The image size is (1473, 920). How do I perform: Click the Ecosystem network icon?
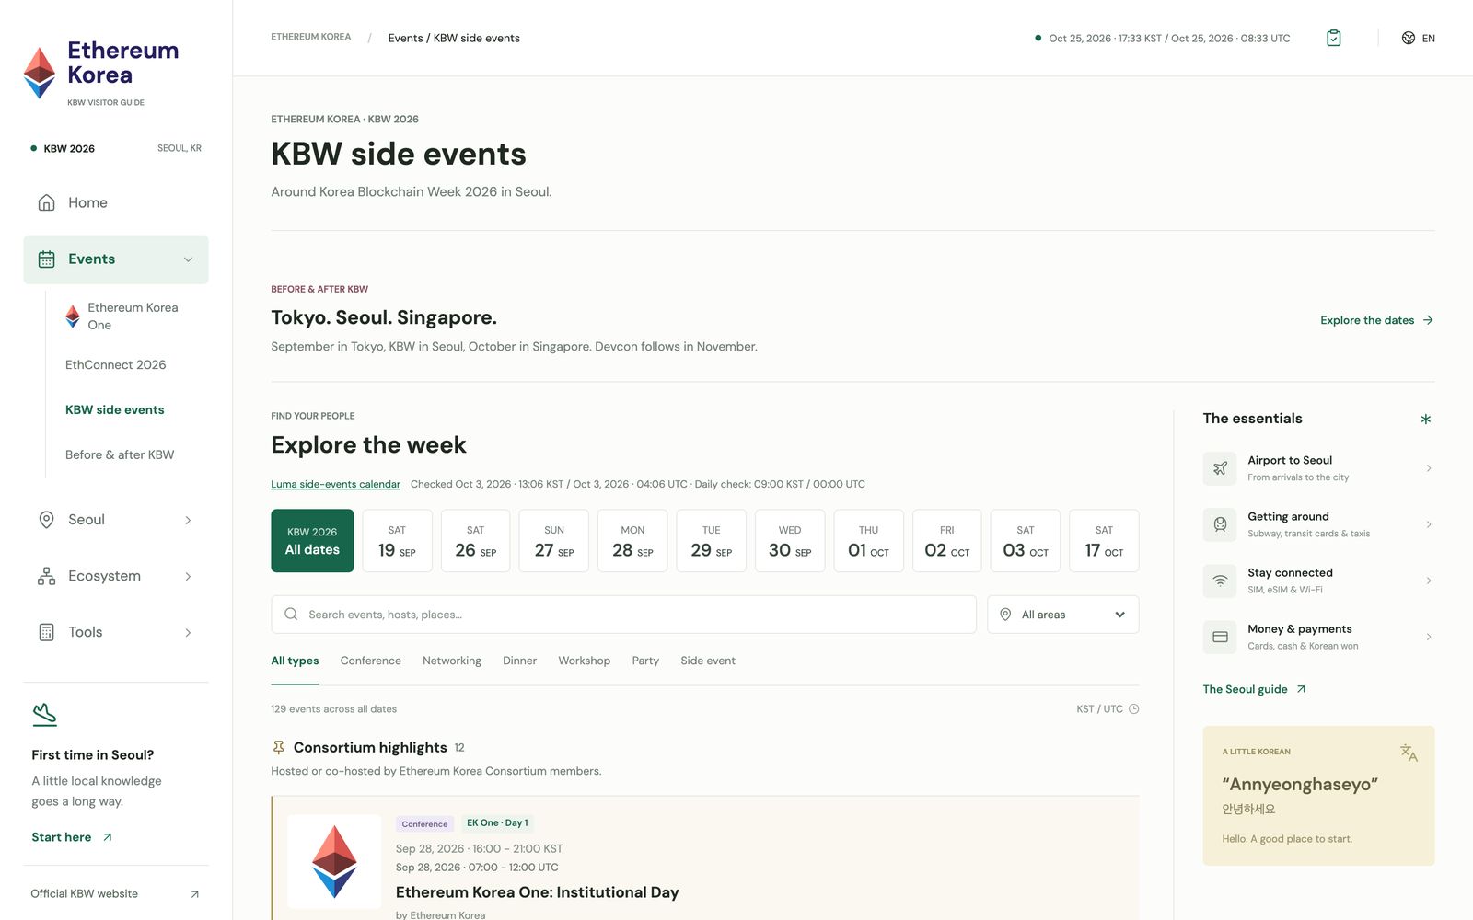coord(46,576)
